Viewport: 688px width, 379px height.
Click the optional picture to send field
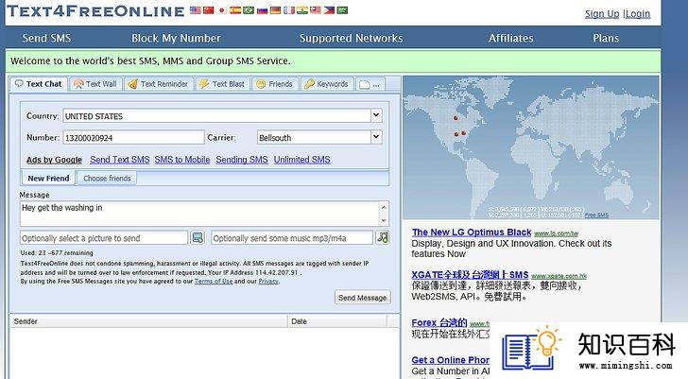coord(104,238)
